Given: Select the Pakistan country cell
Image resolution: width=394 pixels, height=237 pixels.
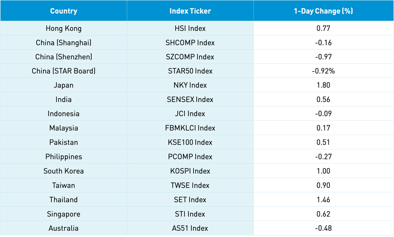Looking at the screenshot, I should (63, 143).
